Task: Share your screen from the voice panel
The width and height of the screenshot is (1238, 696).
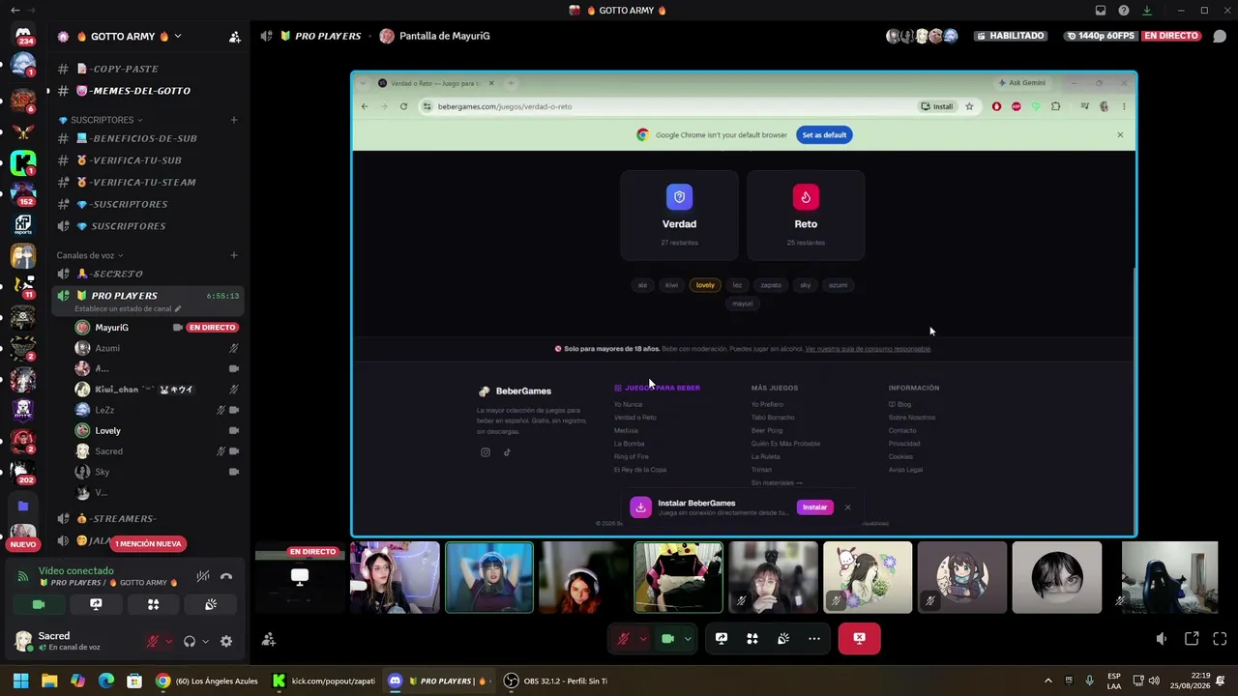Action: [96, 604]
